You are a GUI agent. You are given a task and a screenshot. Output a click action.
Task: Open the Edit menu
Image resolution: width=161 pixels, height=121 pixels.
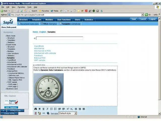(x=8, y=7)
